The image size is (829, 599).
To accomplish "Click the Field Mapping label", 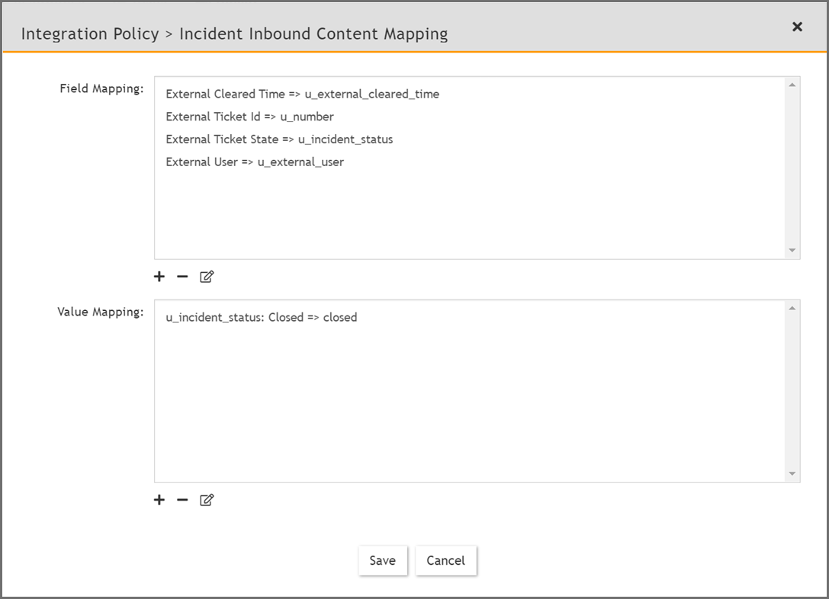I will pos(101,88).
